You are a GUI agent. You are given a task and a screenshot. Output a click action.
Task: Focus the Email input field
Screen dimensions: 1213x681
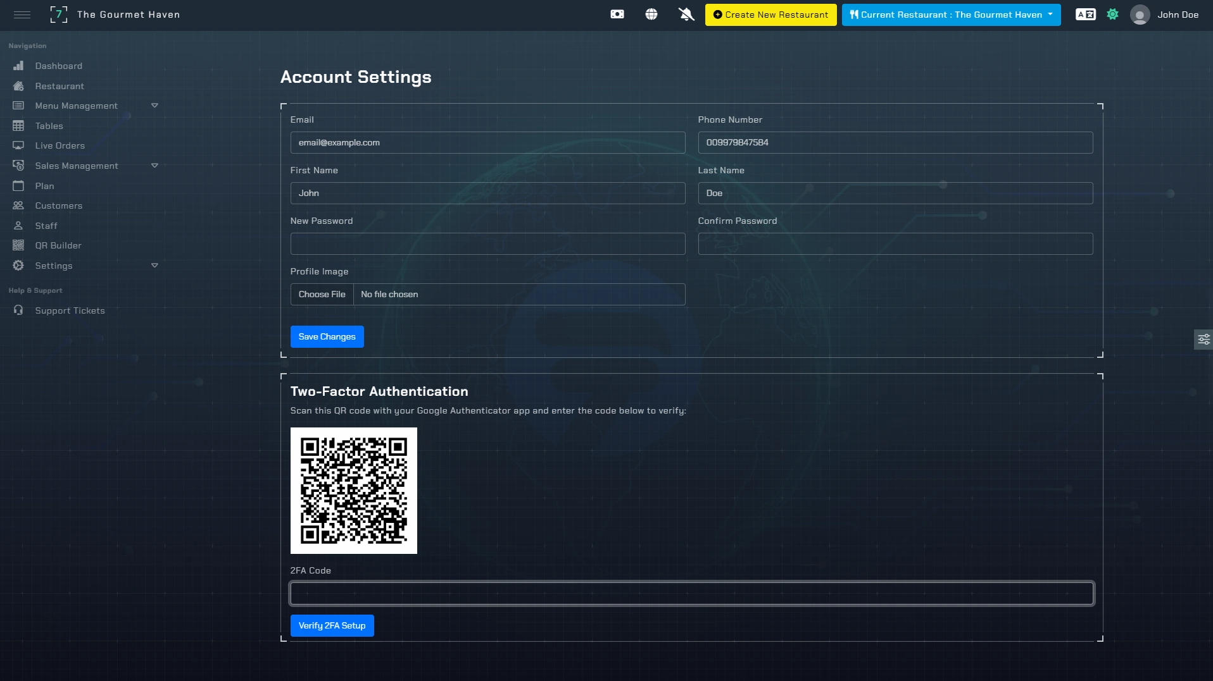point(487,142)
